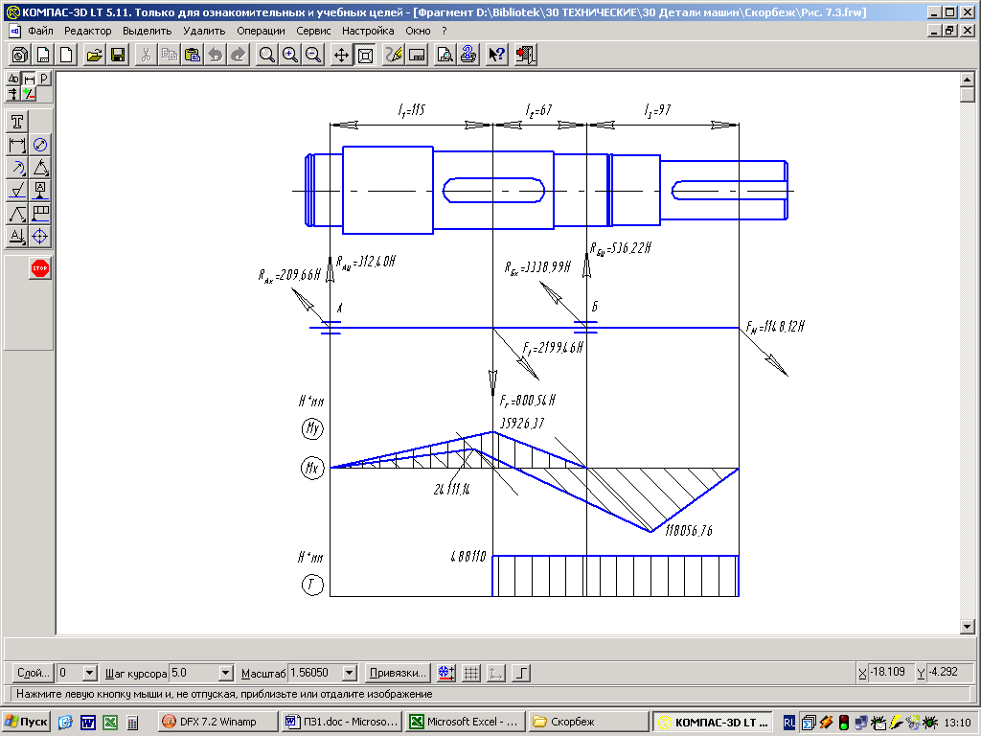Select the form tolerance frame tool

tap(40, 214)
